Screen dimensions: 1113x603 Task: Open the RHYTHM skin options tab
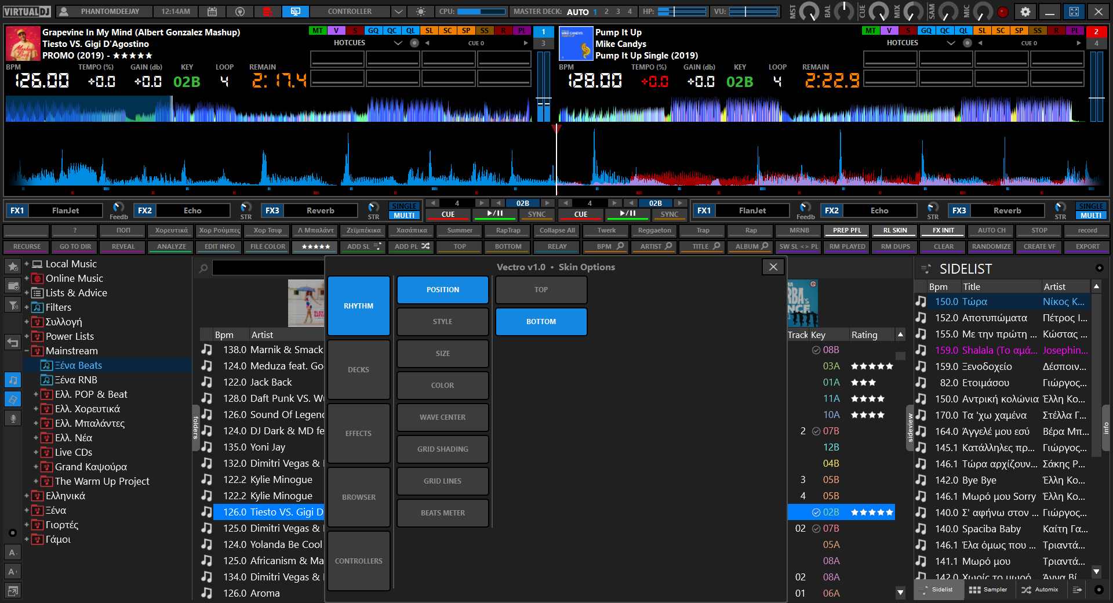359,306
